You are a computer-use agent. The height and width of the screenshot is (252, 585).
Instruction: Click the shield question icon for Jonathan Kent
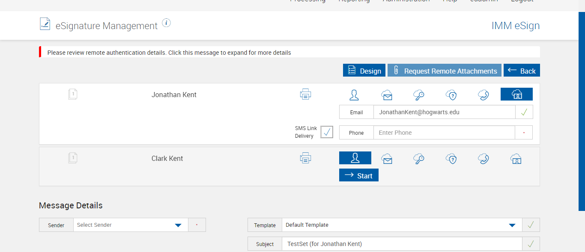[x=451, y=95]
